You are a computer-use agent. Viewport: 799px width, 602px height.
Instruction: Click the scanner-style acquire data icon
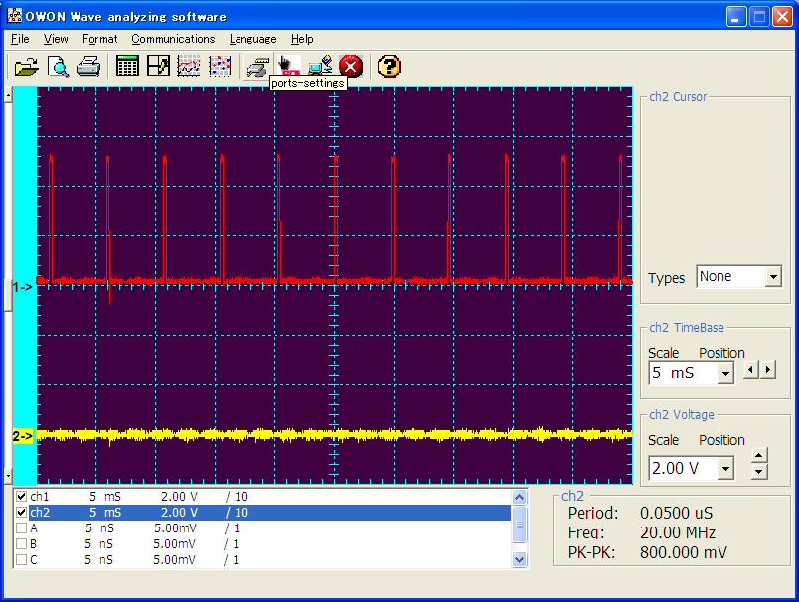[x=257, y=67]
